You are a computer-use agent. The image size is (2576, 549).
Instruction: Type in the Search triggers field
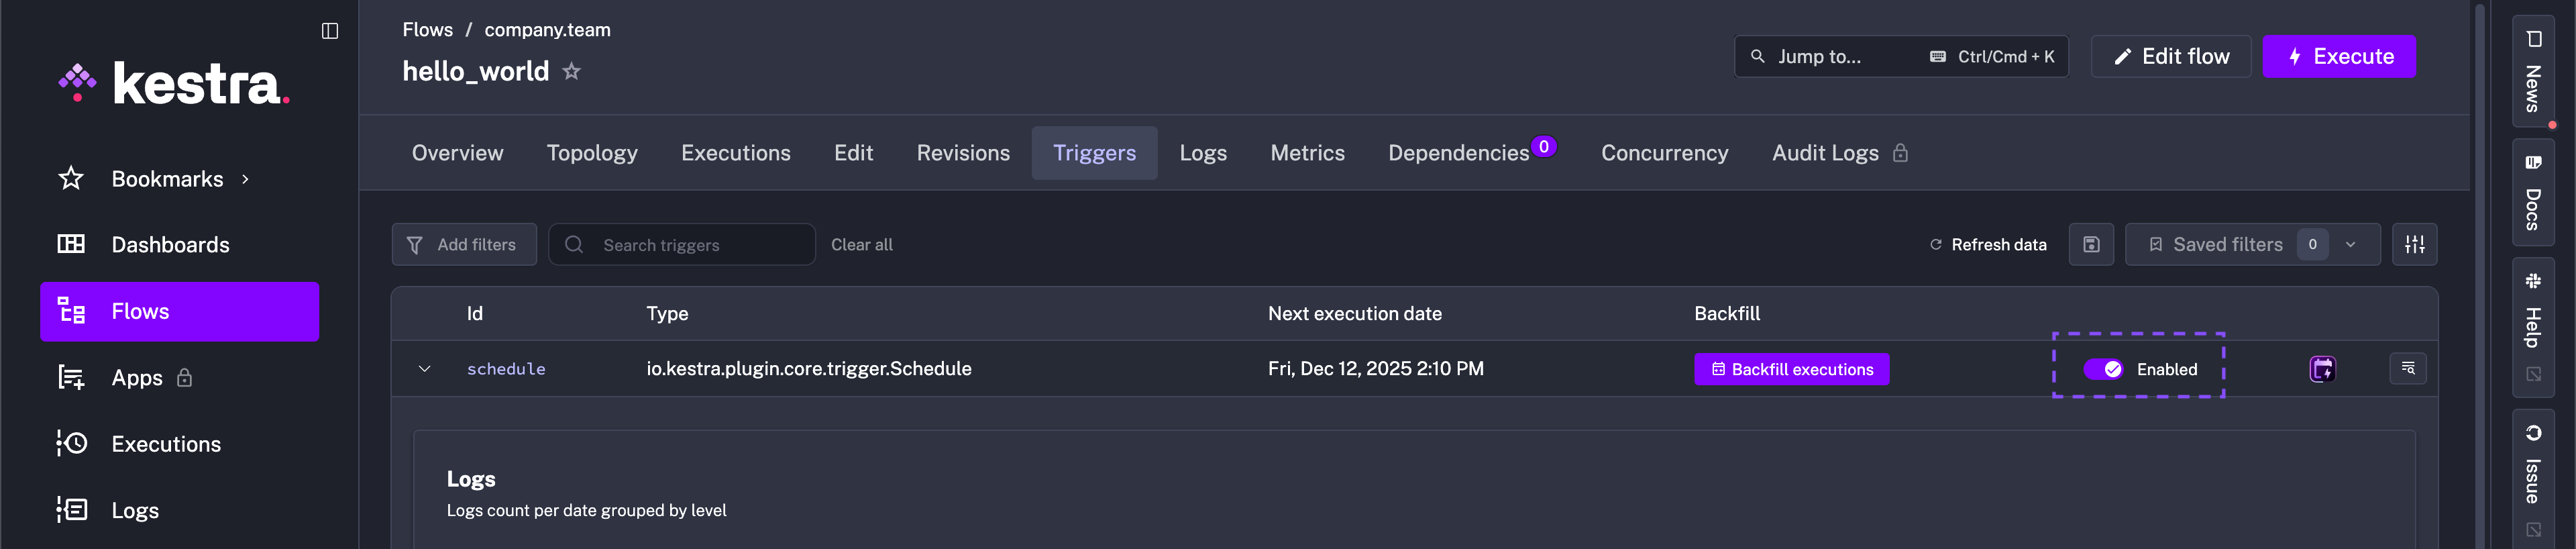point(680,244)
